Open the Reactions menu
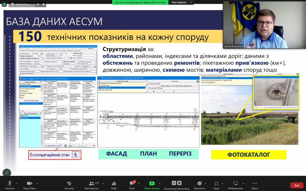Viewport: 306px width, 191px height. point(199,183)
